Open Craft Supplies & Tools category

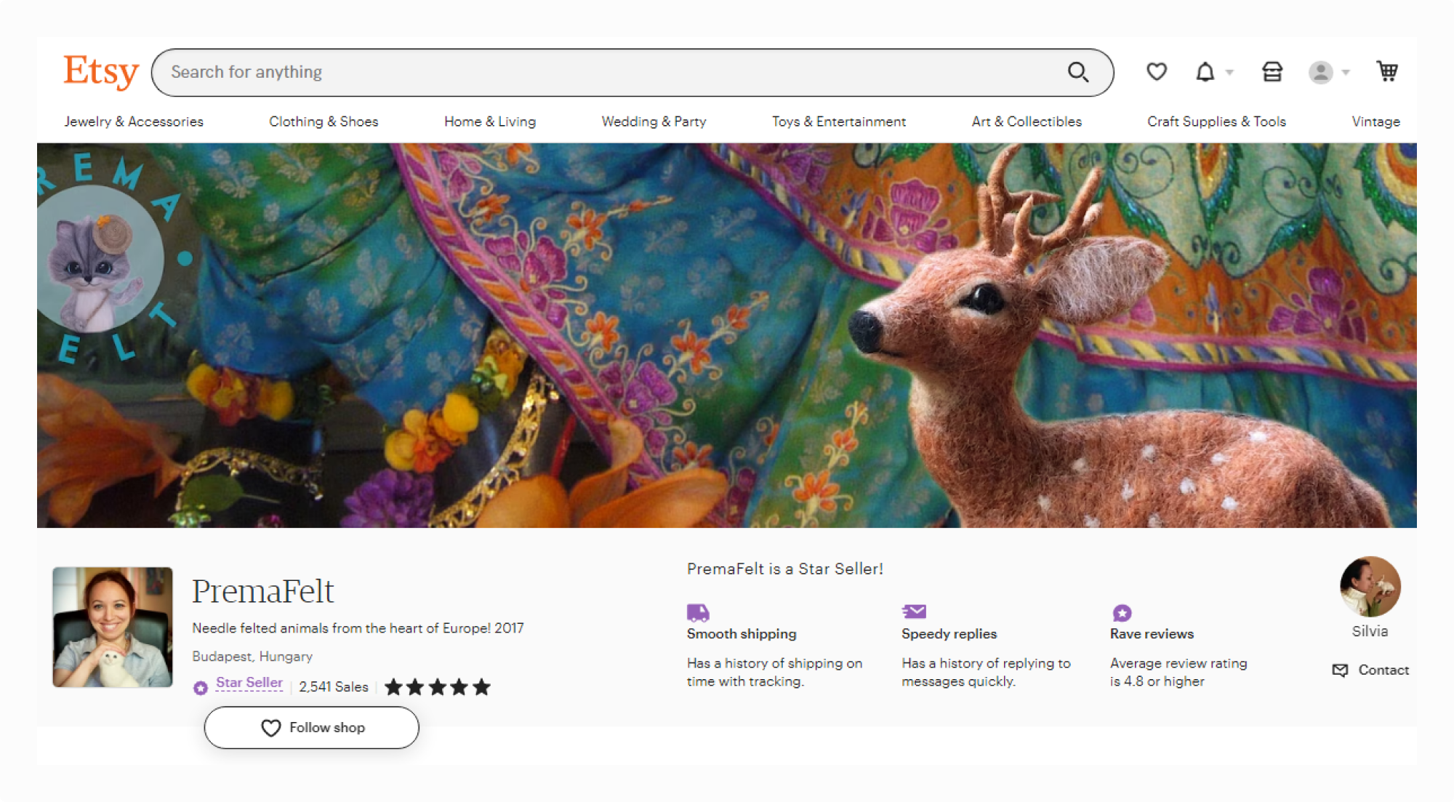coord(1216,121)
